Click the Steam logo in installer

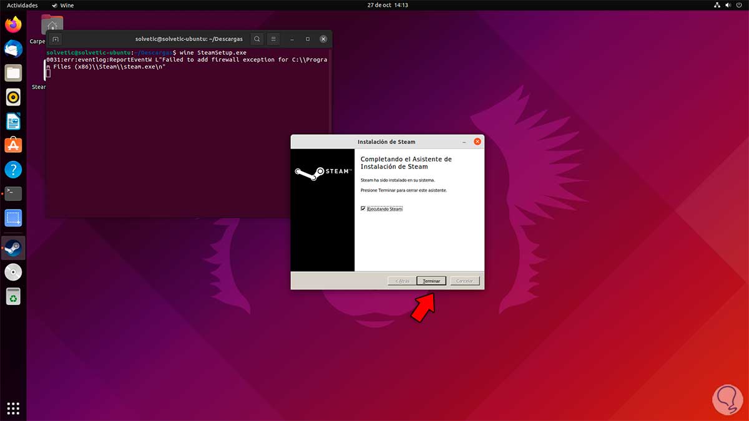coord(323,173)
